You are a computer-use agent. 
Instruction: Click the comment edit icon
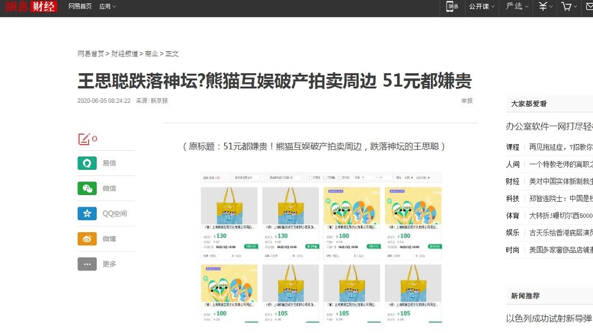(83, 139)
